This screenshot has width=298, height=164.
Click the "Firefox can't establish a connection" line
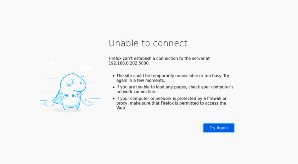pyautogui.click(x=159, y=59)
